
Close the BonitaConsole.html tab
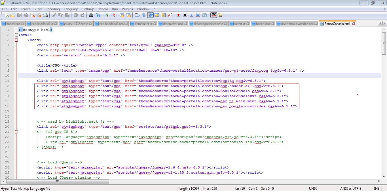(353, 24)
